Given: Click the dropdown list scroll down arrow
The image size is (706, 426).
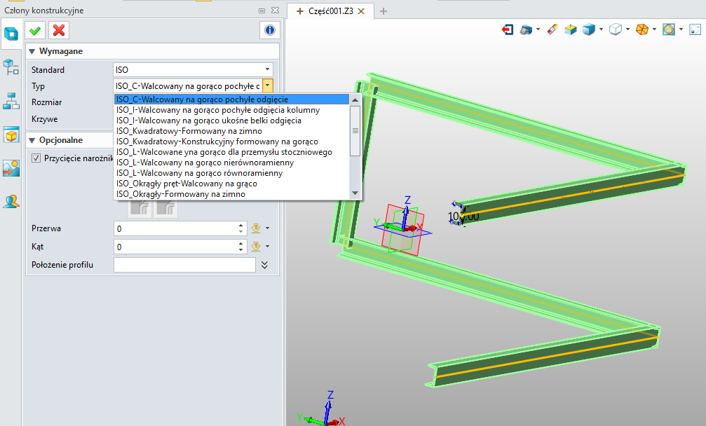Looking at the screenshot, I should pyautogui.click(x=355, y=193).
